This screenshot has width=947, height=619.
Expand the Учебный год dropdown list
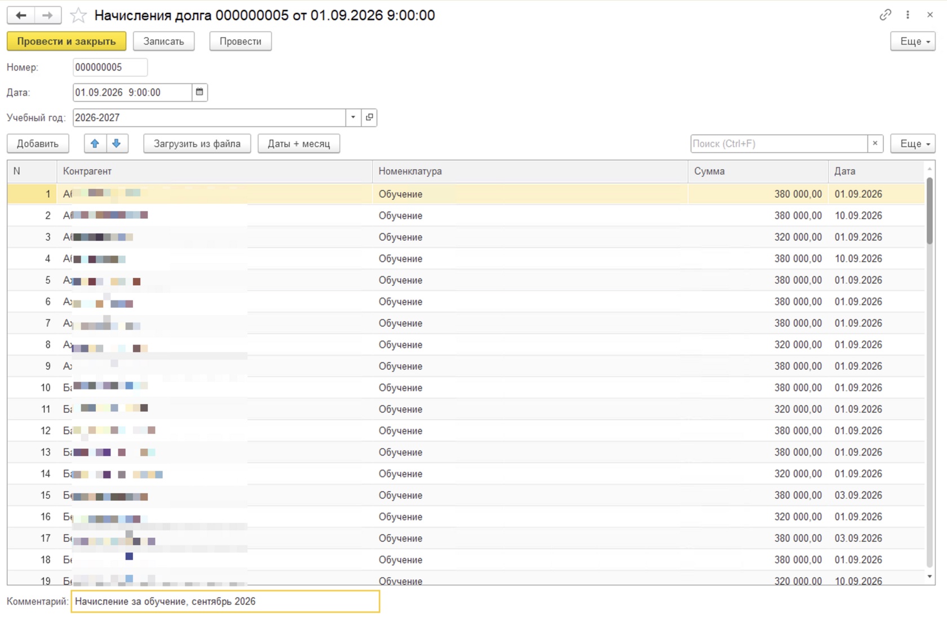353,117
